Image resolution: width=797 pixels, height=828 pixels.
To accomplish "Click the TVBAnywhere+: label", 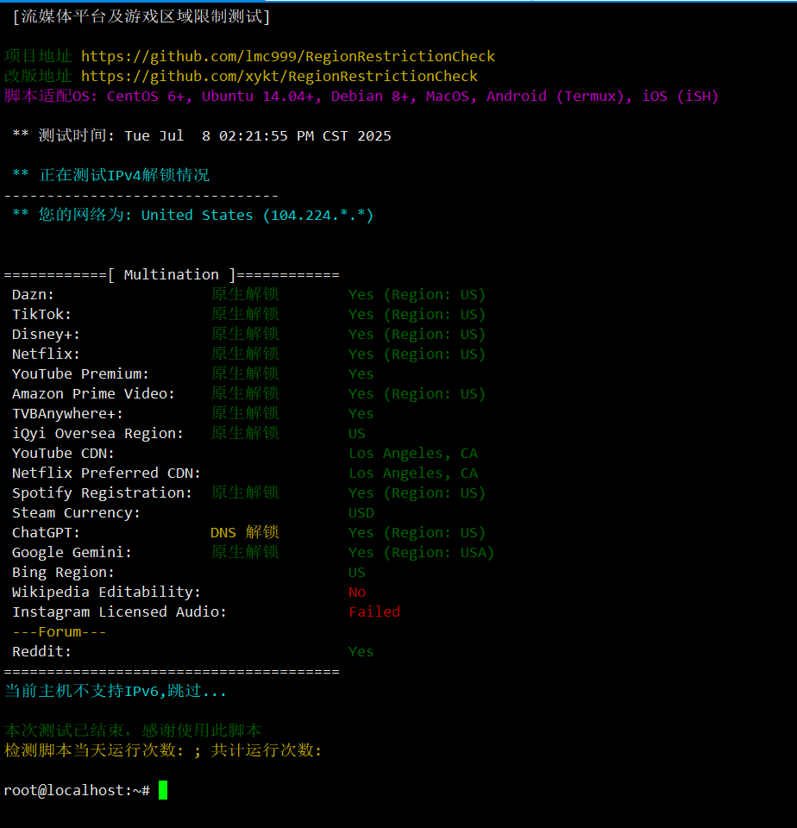I will click(67, 414).
